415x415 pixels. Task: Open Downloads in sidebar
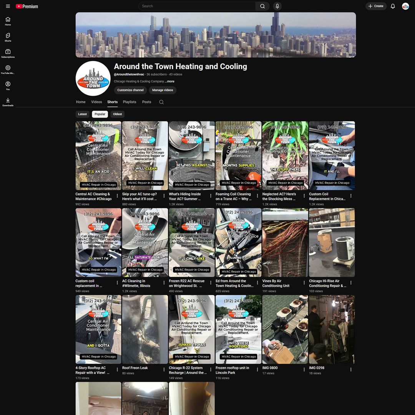(x=8, y=102)
